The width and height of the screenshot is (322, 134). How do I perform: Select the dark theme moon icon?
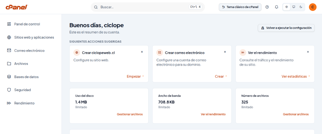coord(301,7)
